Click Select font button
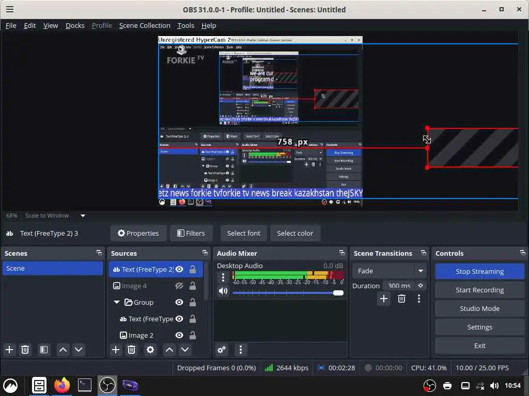This screenshot has width=529, height=396. 244,233
